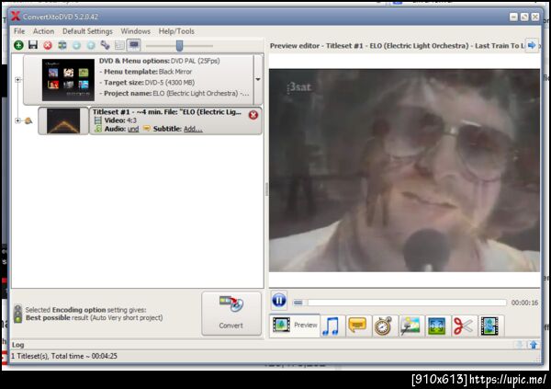Click the Preview editor title text
Viewport: 551px width, 389px height.
click(x=397, y=46)
